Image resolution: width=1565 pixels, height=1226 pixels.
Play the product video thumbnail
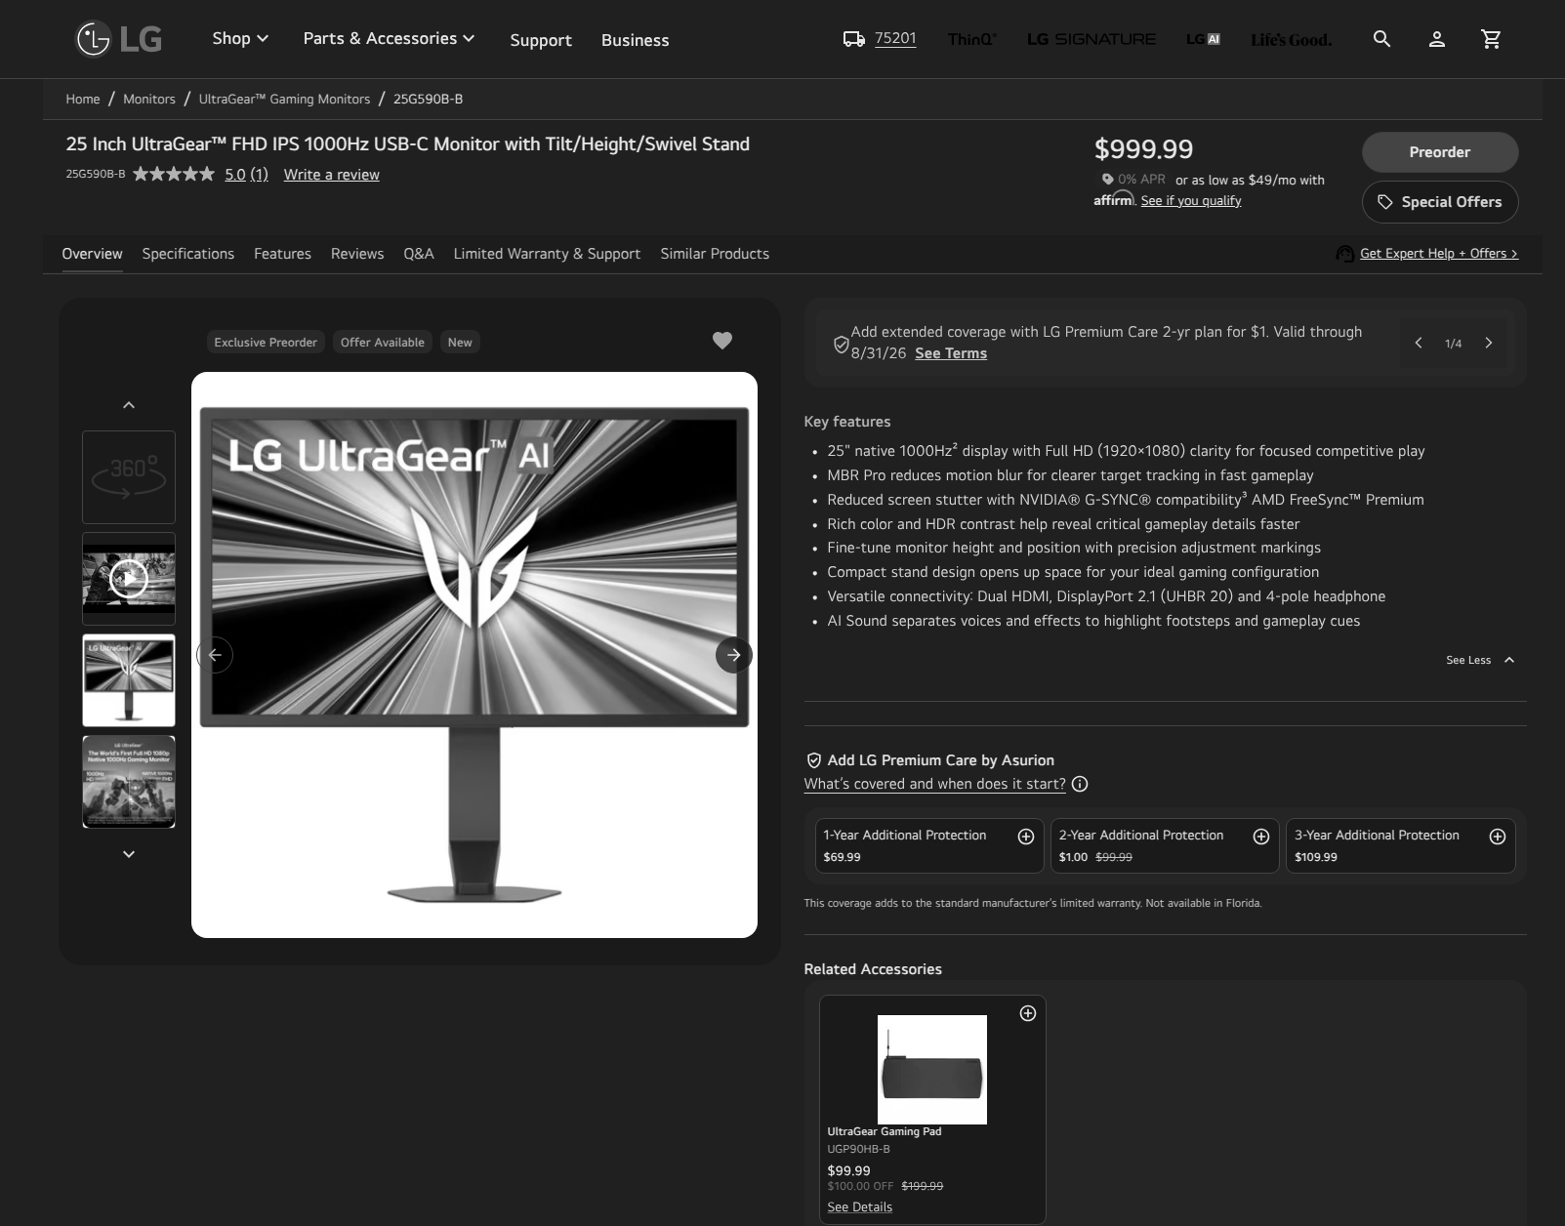(x=129, y=579)
